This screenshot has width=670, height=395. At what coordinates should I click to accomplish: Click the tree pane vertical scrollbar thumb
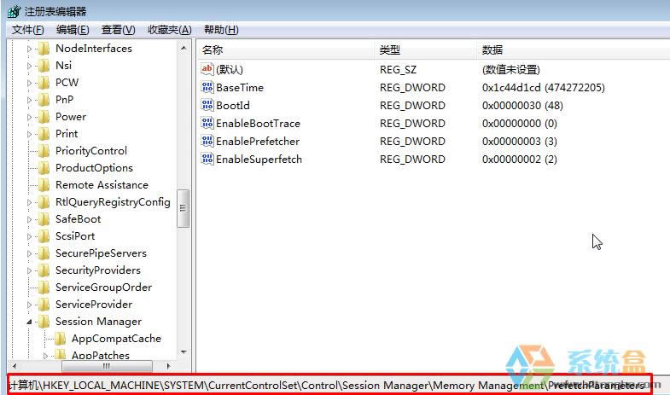coord(184,208)
